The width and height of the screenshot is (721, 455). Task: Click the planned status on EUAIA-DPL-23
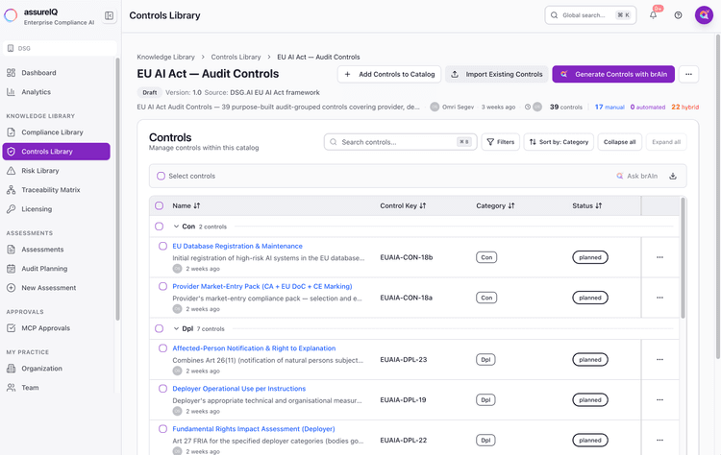(x=590, y=360)
